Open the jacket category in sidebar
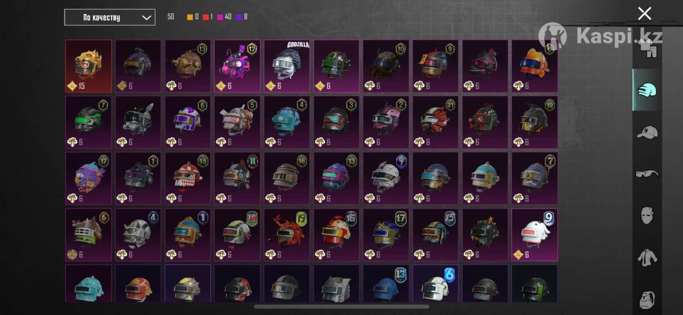This screenshot has height=315, width=683. [x=647, y=257]
